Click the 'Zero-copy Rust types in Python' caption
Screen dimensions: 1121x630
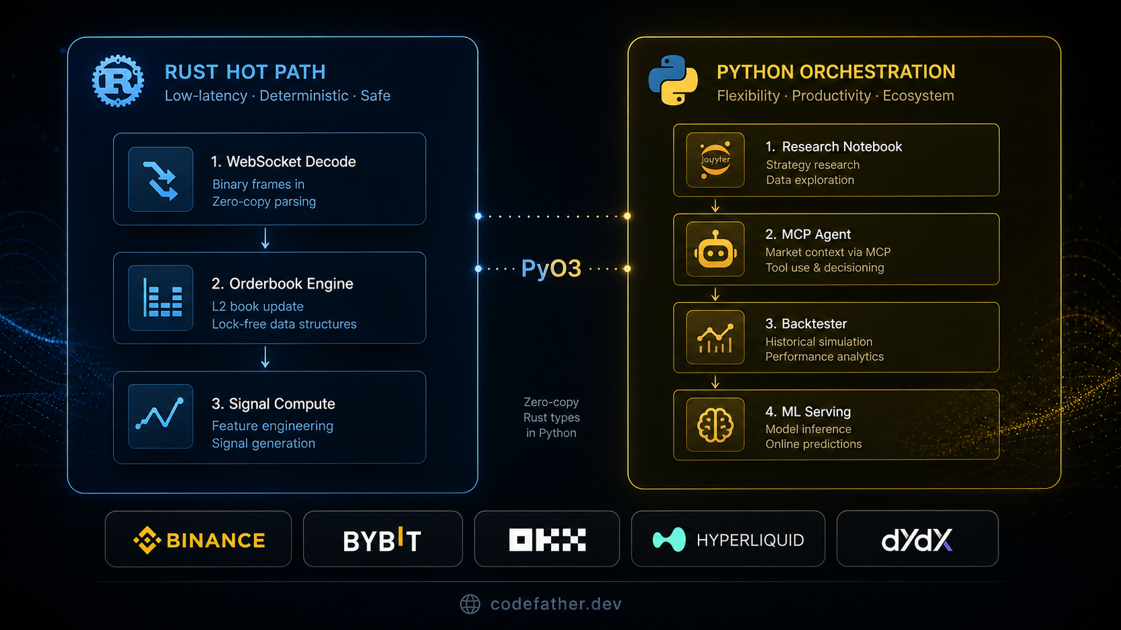551,417
